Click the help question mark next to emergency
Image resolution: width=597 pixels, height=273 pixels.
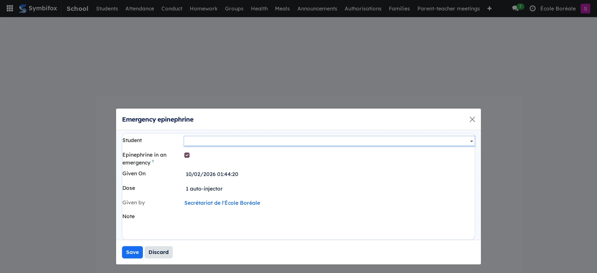pos(153,161)
